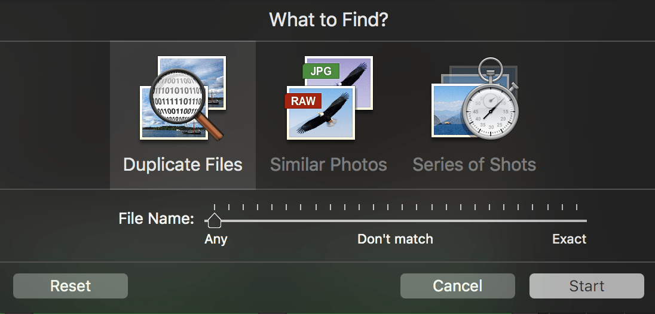655x314 pixels.
Task: Pick the Series of Shots stopwatch icon
Action: pyautogui.click(x=475, y=98)
